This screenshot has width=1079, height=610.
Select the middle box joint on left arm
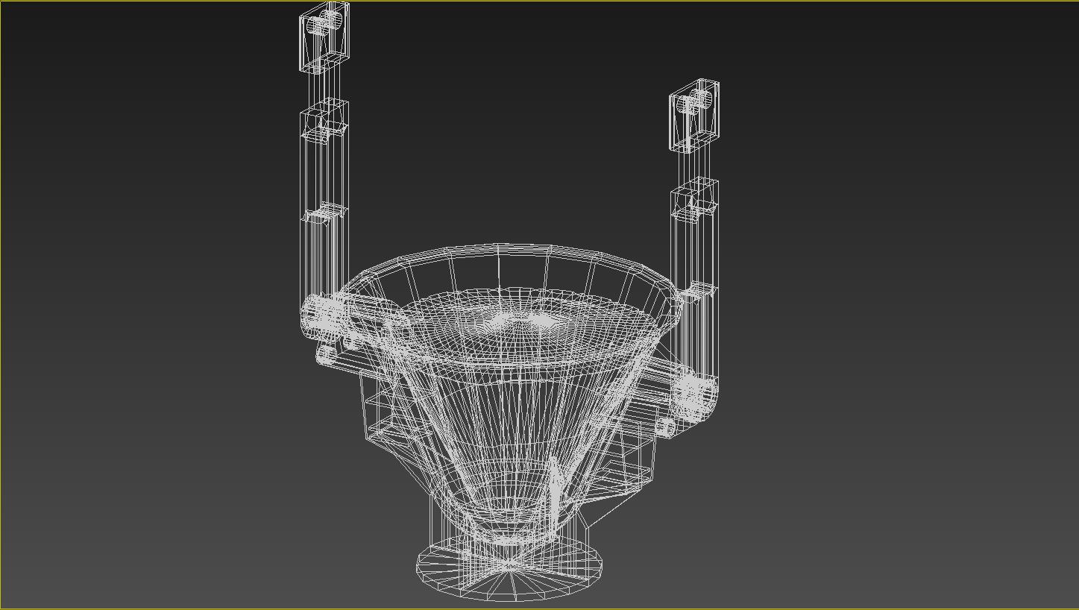click(324, 122)
